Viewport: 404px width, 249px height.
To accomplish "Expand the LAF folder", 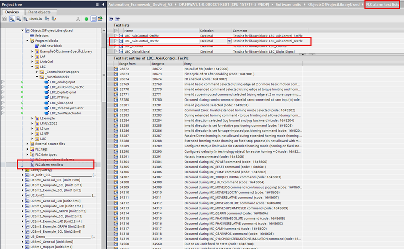I will point(32,56).
